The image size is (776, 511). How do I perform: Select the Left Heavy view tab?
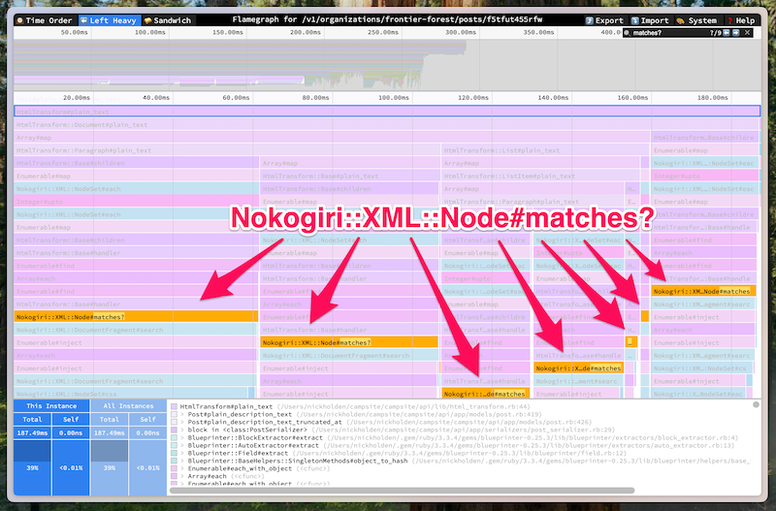click(x=109, y=20)
